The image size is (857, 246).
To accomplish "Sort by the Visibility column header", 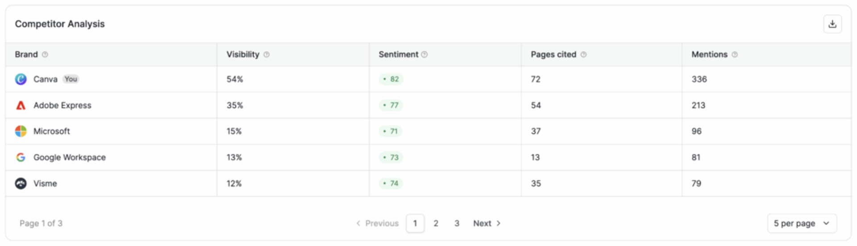I will (x=243, y=54).
